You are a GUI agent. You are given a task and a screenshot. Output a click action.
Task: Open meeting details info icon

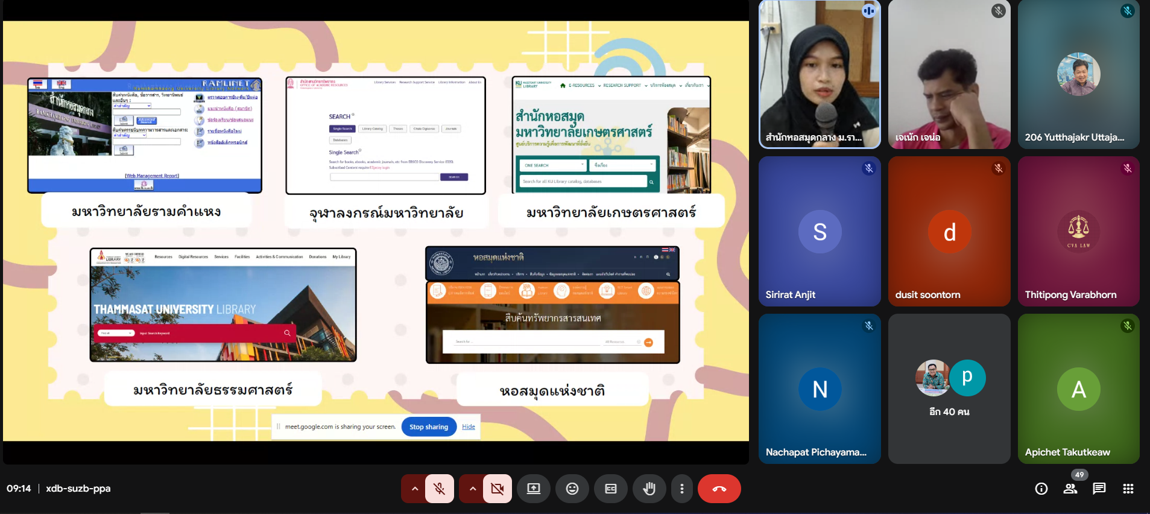point(1041,489)
